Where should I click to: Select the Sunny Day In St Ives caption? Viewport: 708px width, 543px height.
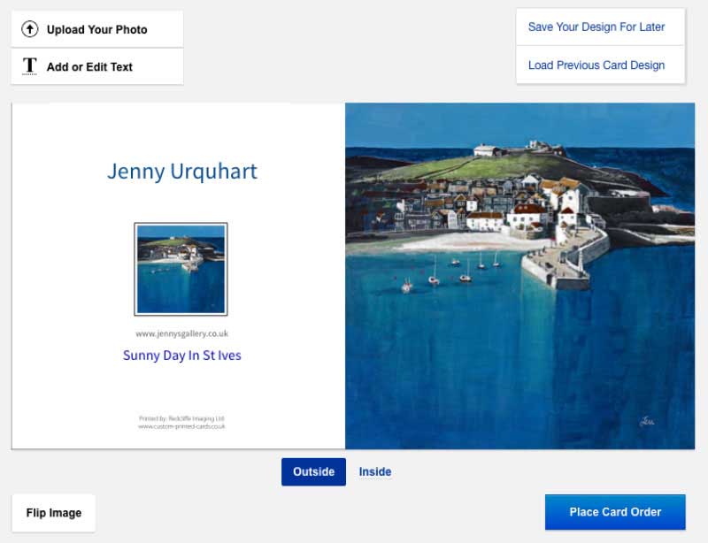pyautogui.click(x=181, y=356)
